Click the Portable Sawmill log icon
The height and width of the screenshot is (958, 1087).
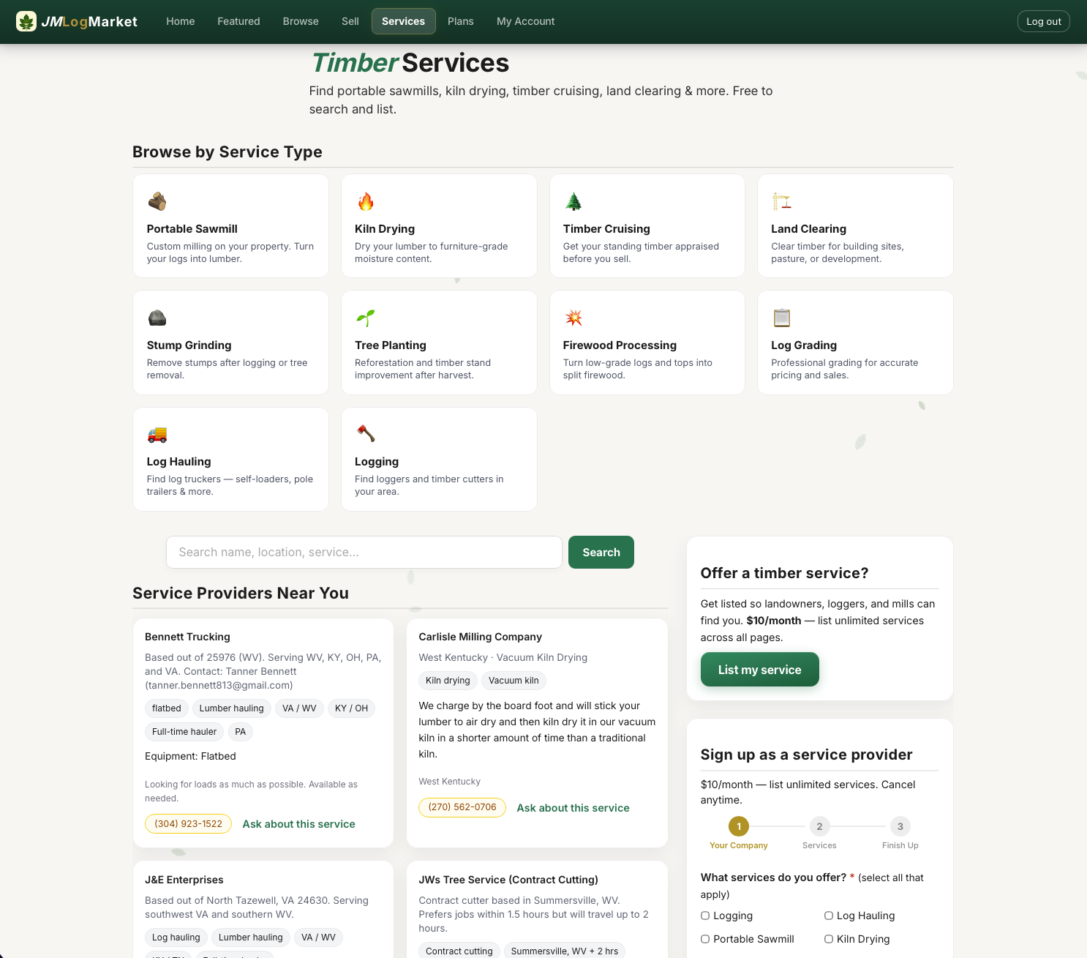pyautogui.click(x=157, y=201)
